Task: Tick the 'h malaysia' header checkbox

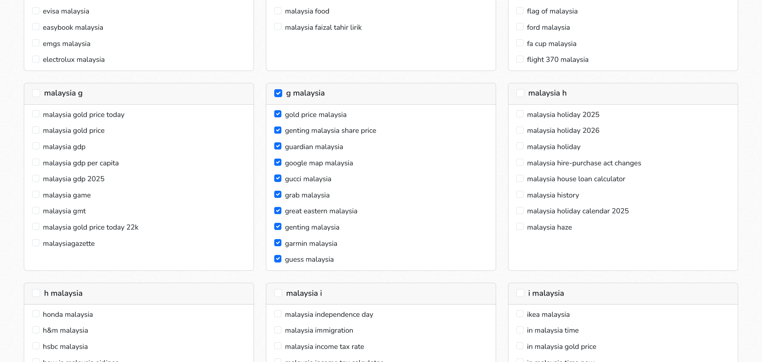Action: 36,293
